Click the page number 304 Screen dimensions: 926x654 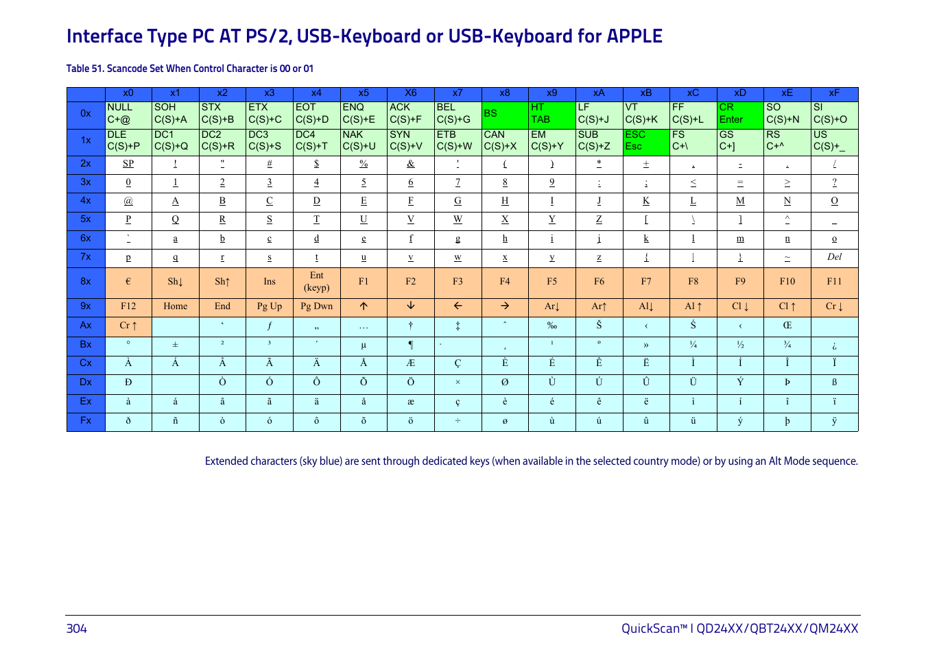(77, 629)
